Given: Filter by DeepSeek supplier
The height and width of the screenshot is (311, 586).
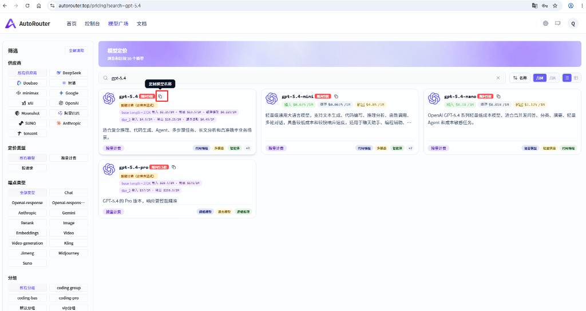Looking at the screenshot, I should click(x=69, y=73).
